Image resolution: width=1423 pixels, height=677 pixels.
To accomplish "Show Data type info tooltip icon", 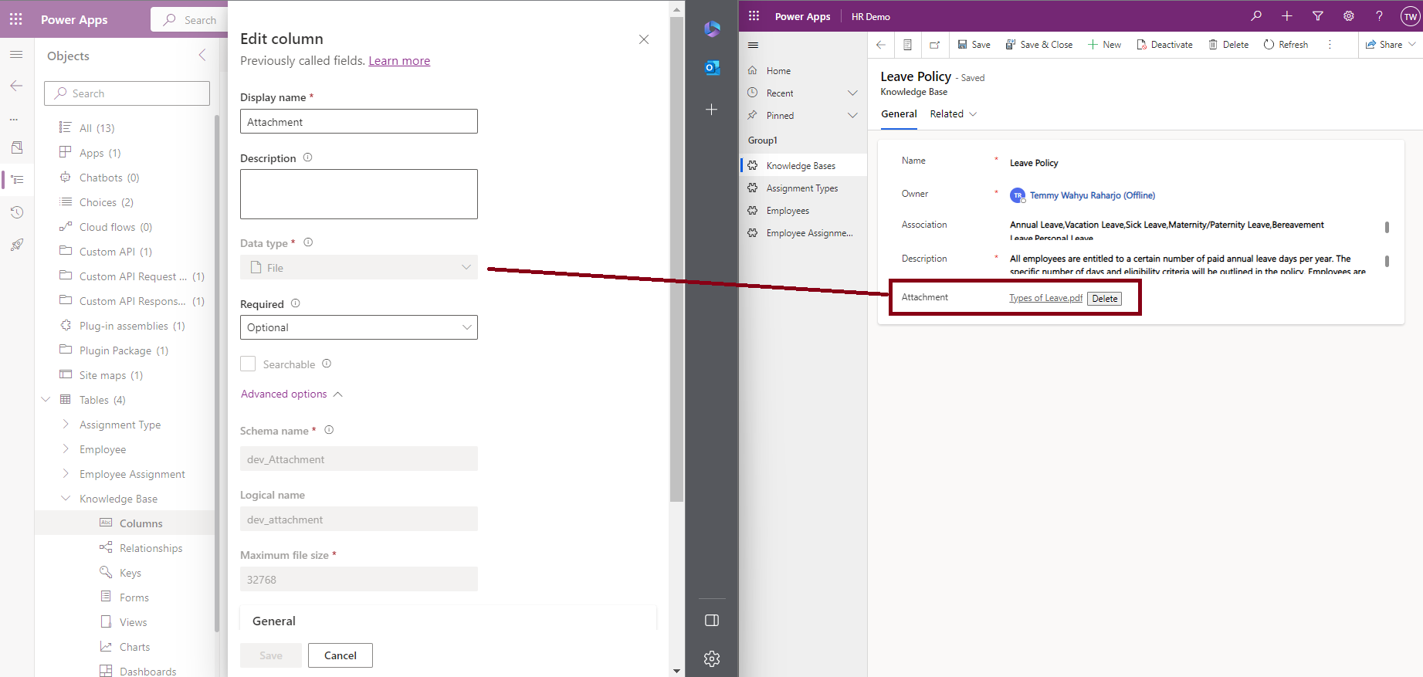I will point(308,242).
